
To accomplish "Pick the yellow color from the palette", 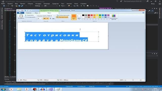I will click(97, 15).
